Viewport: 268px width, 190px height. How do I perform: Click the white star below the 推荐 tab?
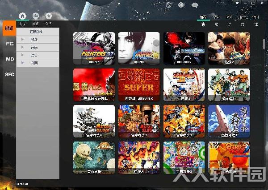(203, 24)
